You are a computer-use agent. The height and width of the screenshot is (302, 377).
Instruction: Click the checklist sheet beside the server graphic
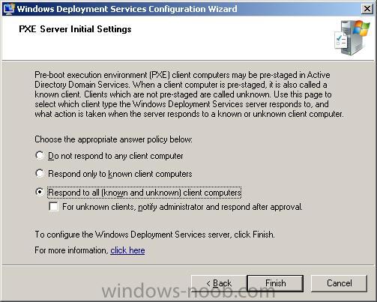click(x=341, y=40)
